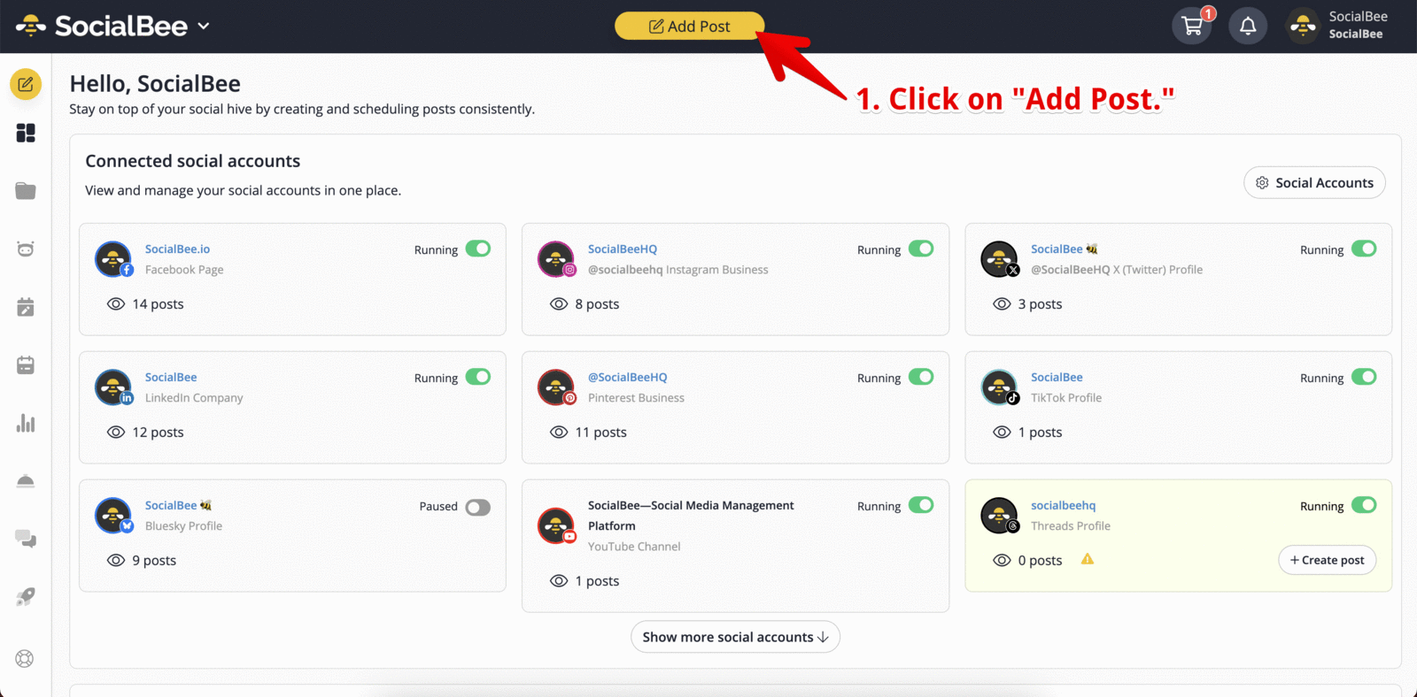
Task: Toggle Running switch for X (Twitter) Profile
Action: click(1364, 249)
